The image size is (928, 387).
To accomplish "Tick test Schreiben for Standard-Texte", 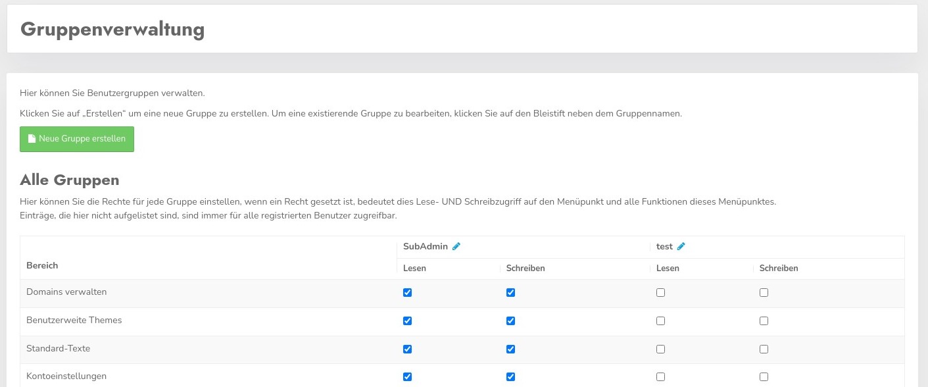I will click(764, 349).
